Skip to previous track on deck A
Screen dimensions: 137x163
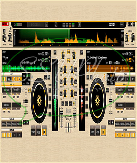[x=46, y=77]
